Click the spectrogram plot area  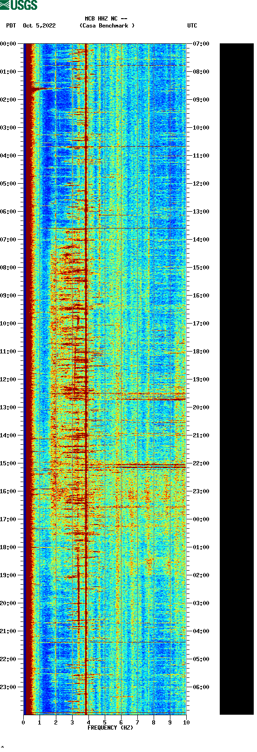(105, 379)
